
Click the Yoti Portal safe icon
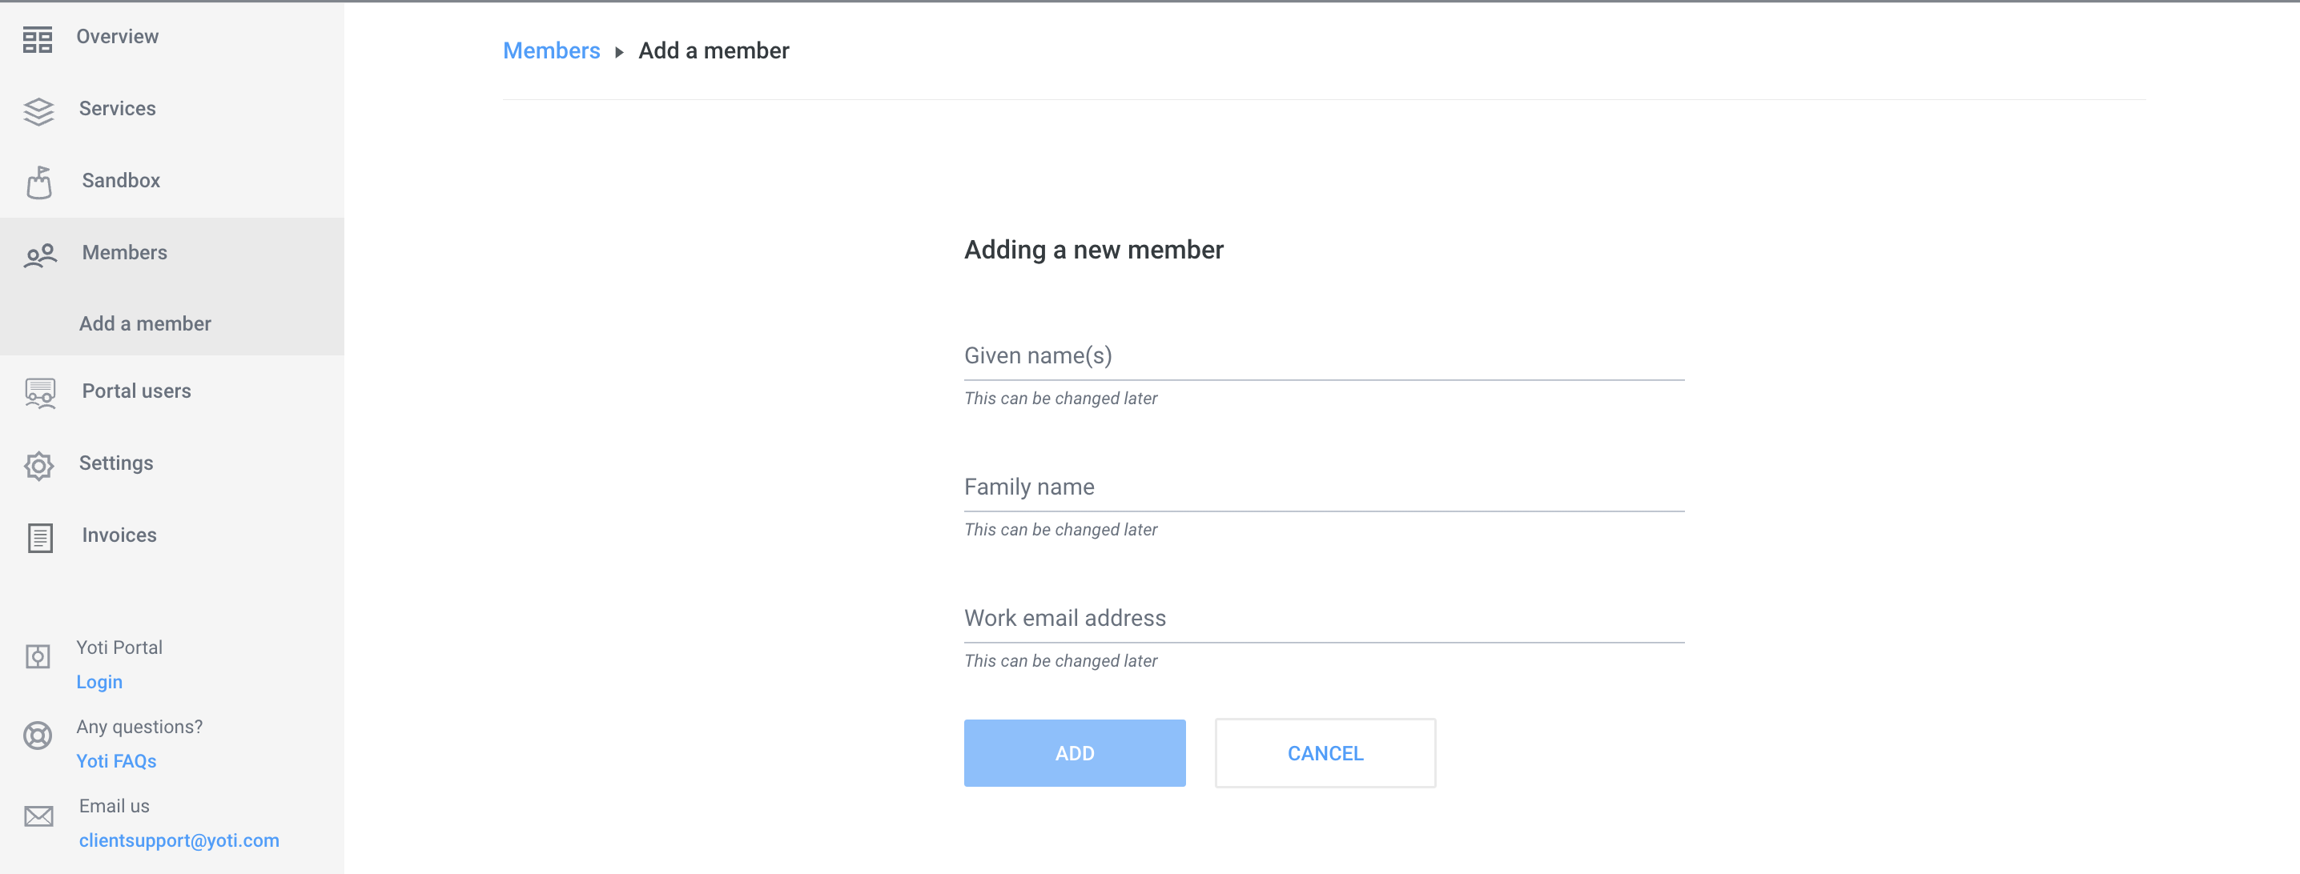pos(38,657)
